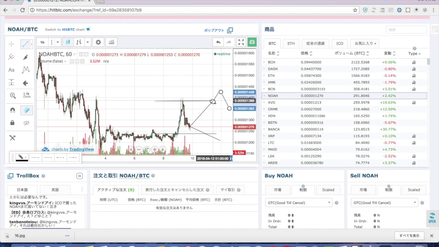Screen dimensions: 439x247
Task: Click すべてを表示 in downloads bar
Action: coord(409,236)
